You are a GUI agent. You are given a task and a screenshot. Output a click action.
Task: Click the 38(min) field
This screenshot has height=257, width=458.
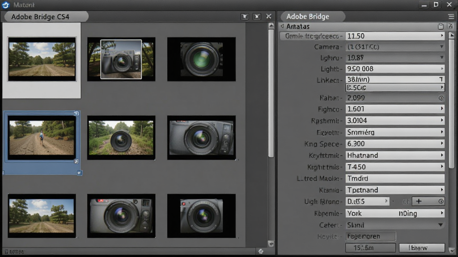(x=395, y=79)
